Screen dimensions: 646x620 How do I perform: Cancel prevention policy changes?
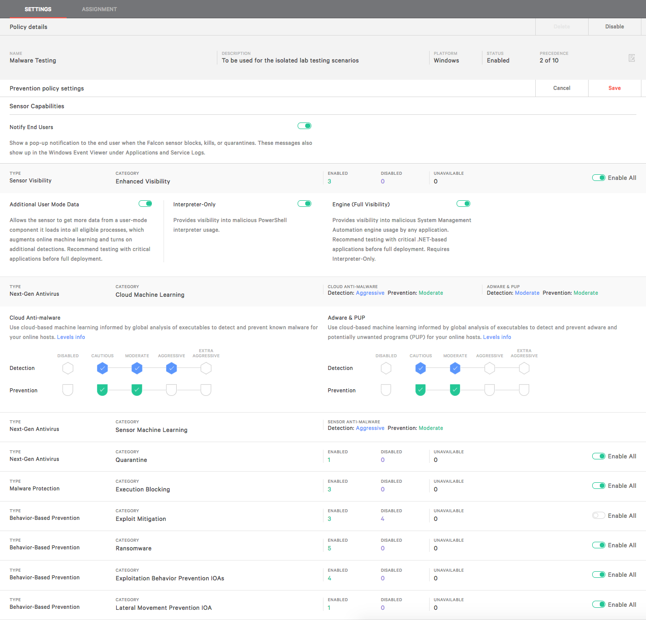tap(562, 88)
